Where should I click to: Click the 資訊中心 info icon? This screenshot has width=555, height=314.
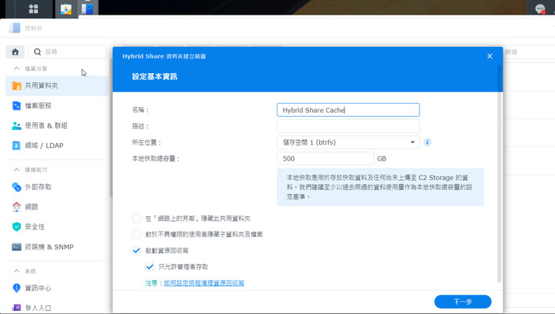16,288
